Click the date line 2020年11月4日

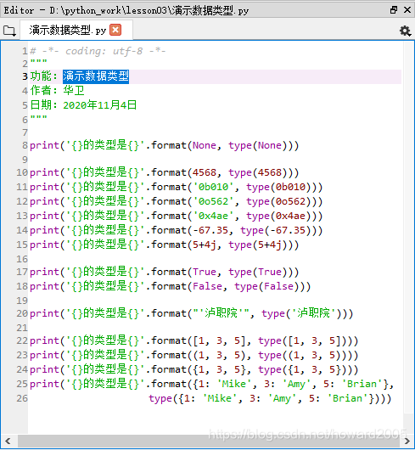point(83,105)
